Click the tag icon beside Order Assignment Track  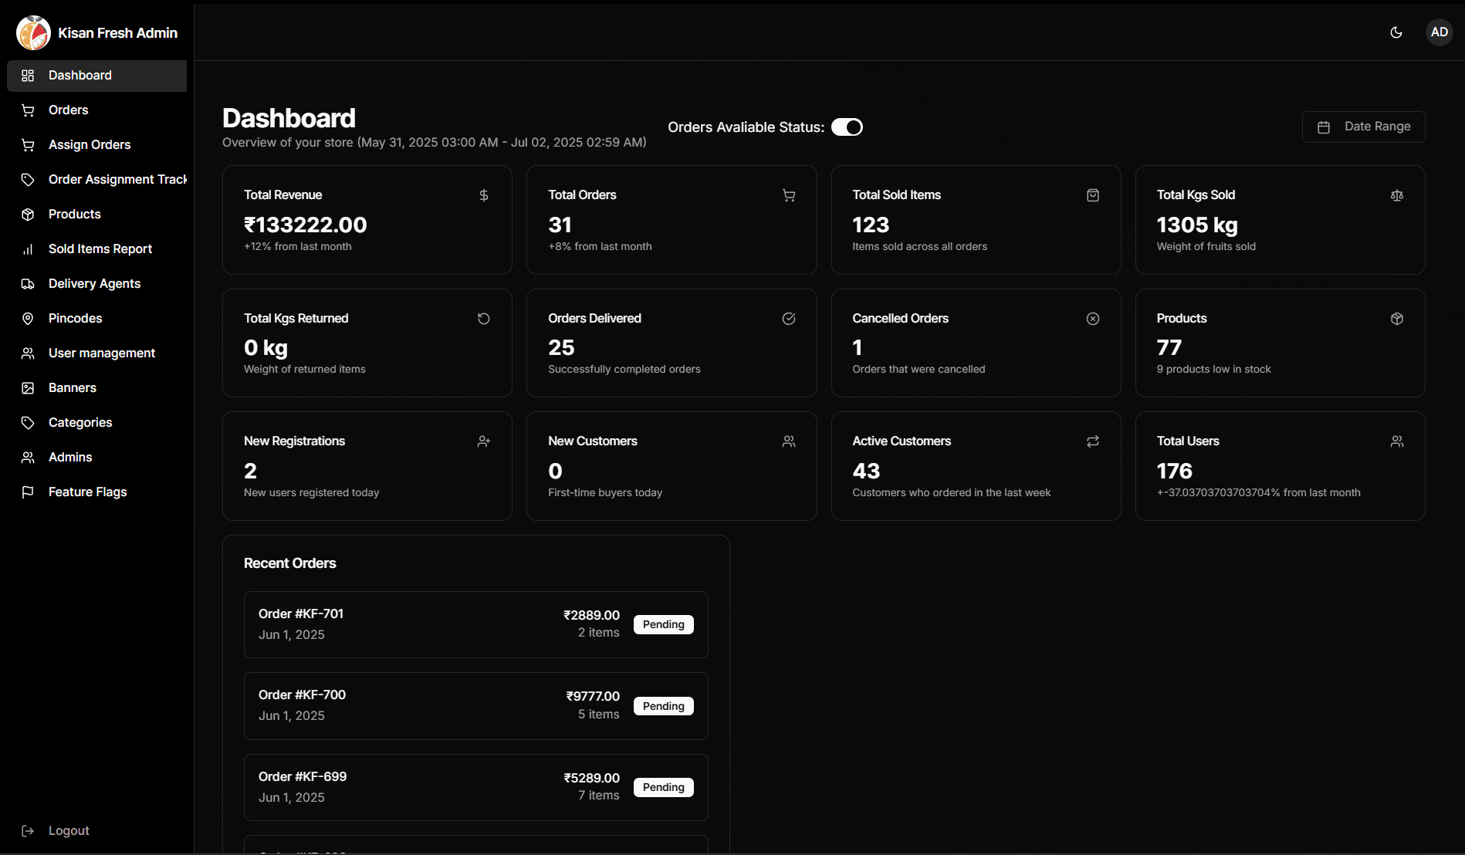pyautogui.click(x=28, y=180)
